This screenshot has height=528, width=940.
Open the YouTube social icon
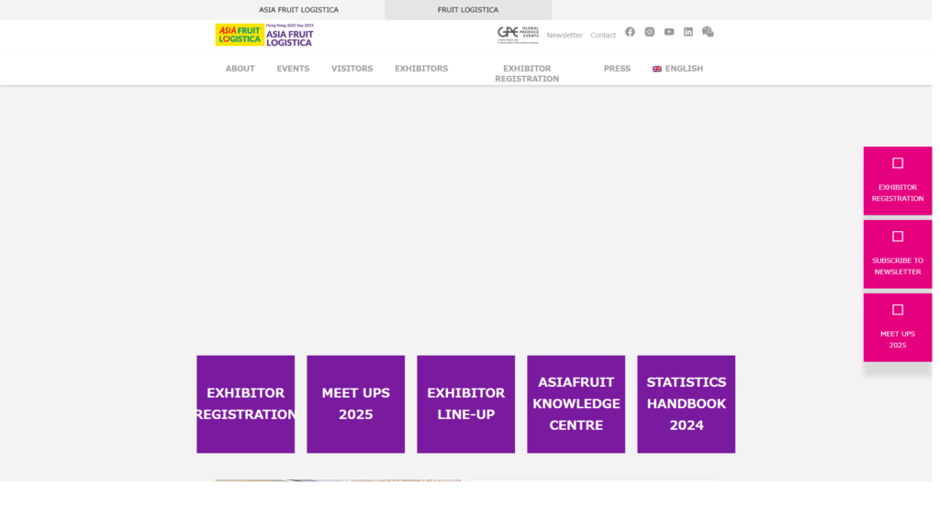(669, 32)
